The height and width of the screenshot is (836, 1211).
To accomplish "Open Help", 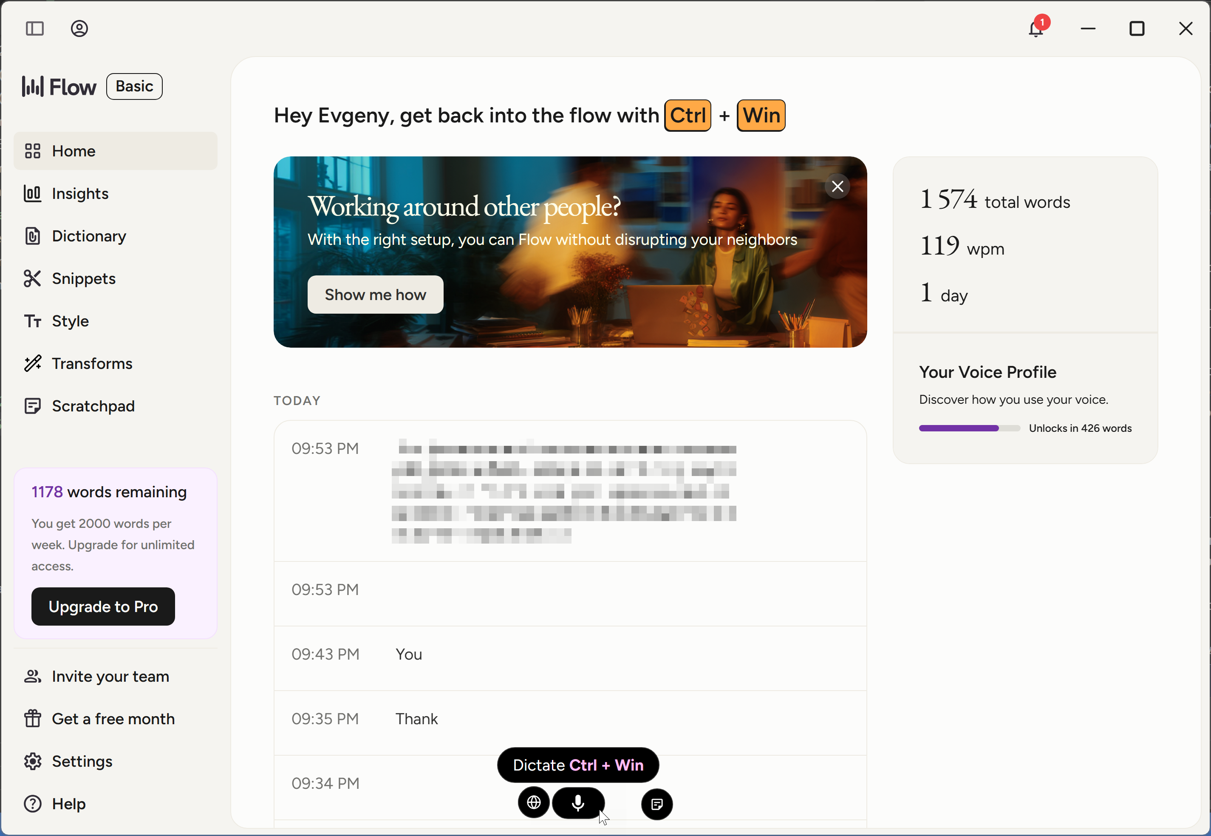I will [x=116, y=804].
